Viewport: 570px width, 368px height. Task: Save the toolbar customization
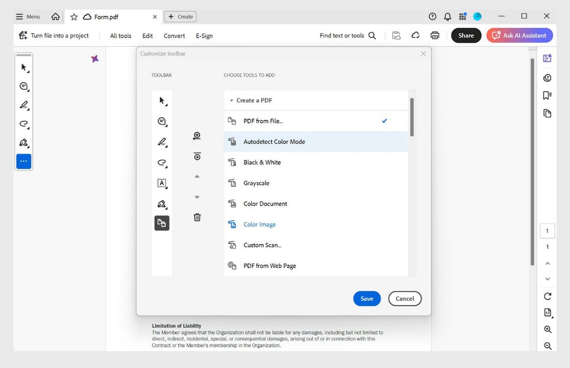pyautogui.click(x=367, y=298)
